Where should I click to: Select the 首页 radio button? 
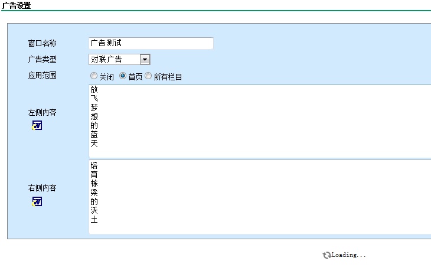[123, 76]
